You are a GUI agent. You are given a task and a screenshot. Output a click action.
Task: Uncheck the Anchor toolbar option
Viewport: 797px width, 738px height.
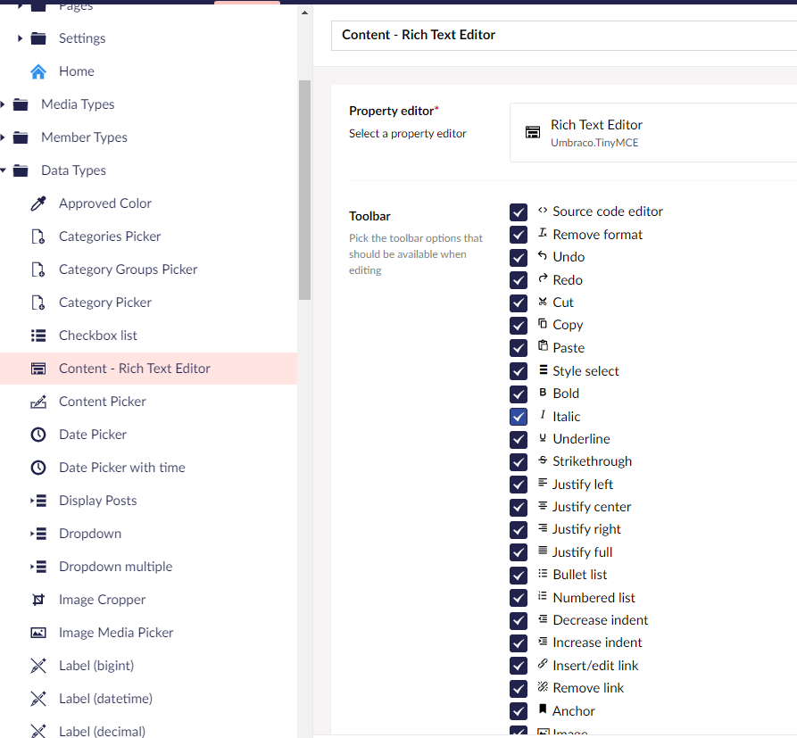tap(519, 710)
